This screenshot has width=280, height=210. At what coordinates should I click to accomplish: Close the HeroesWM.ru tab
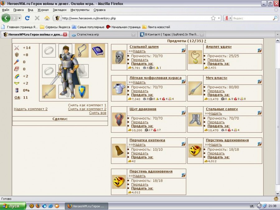coord(65,35)
